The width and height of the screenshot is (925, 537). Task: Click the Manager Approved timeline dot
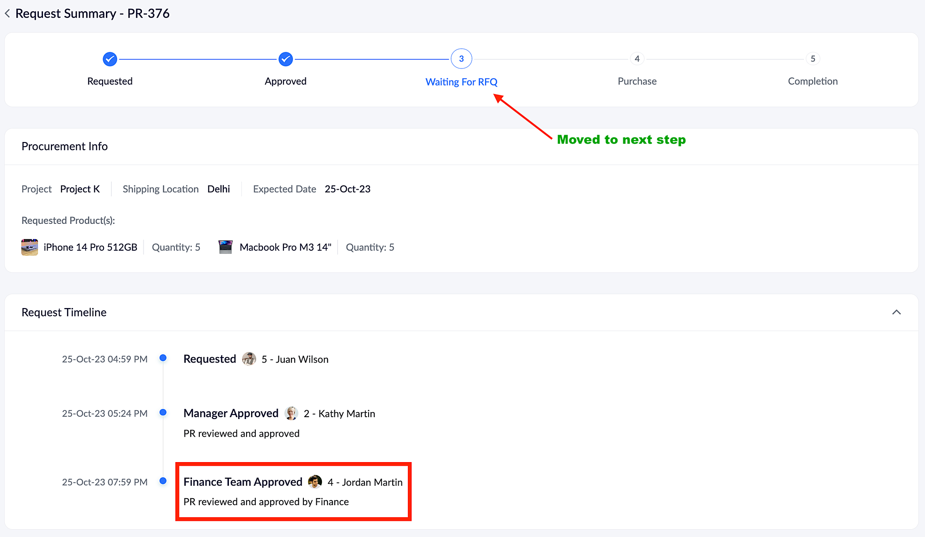[x=163, y=412]
